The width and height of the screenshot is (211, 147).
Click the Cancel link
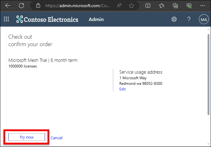tap(56, 138)
